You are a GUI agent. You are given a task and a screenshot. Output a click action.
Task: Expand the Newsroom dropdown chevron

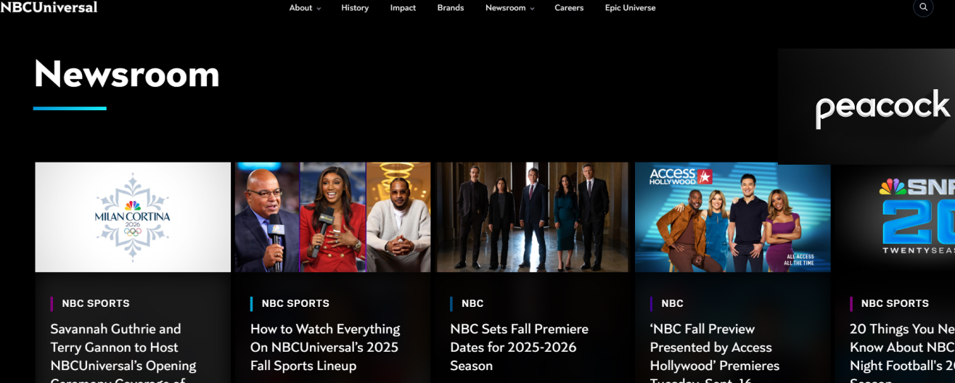[532, 9]
